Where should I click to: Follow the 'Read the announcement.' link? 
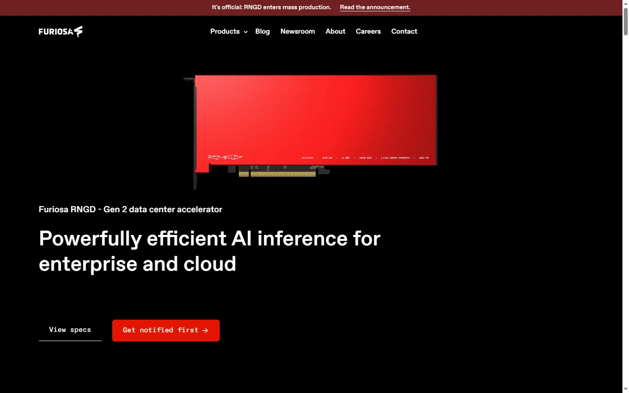[x=375, y=7]
